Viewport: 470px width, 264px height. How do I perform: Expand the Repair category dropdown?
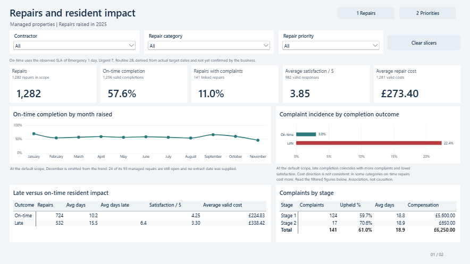[209, 46]
